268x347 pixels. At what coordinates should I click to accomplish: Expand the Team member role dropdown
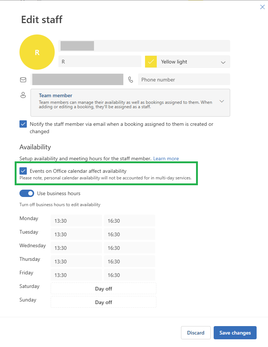130,103
